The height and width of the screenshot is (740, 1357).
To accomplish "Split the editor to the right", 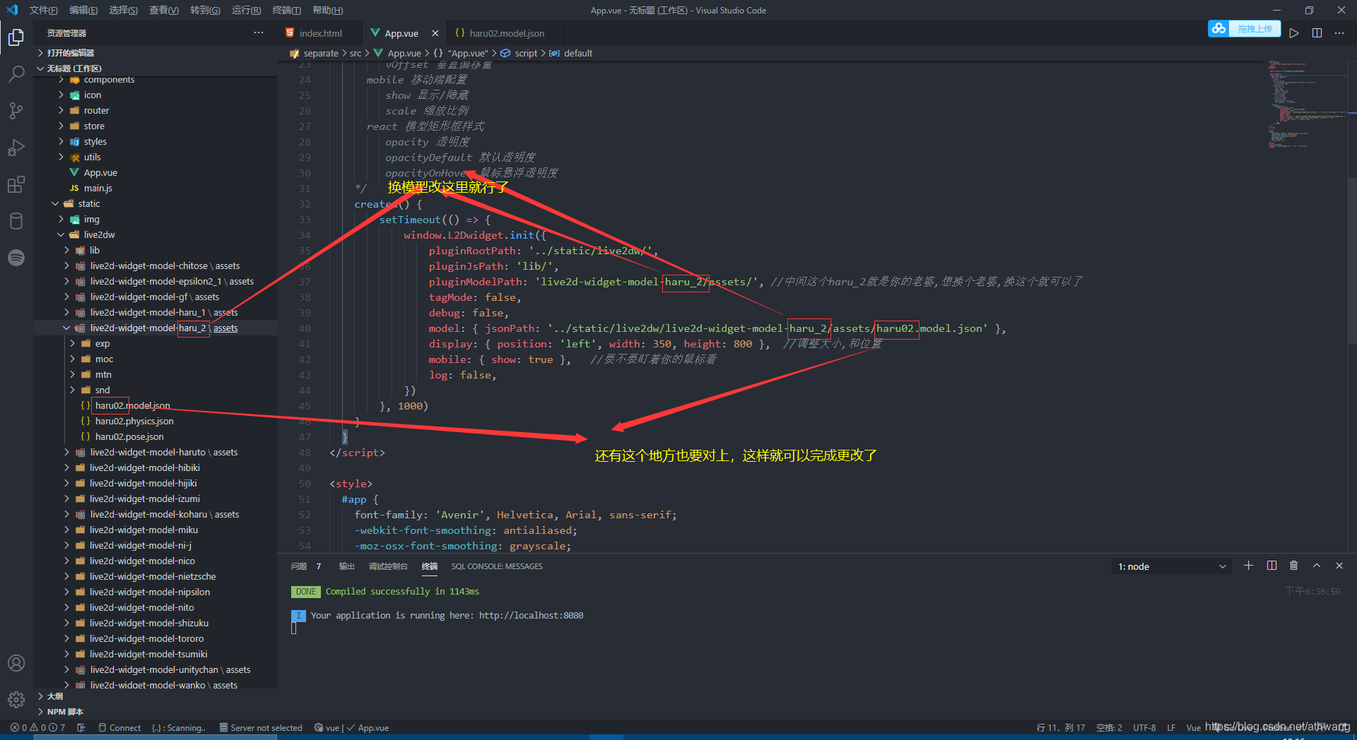I will pyautogui.click(x=1317, y=33).
